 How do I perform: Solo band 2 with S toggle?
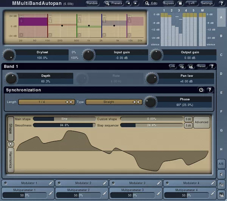[x=50, y=21]
